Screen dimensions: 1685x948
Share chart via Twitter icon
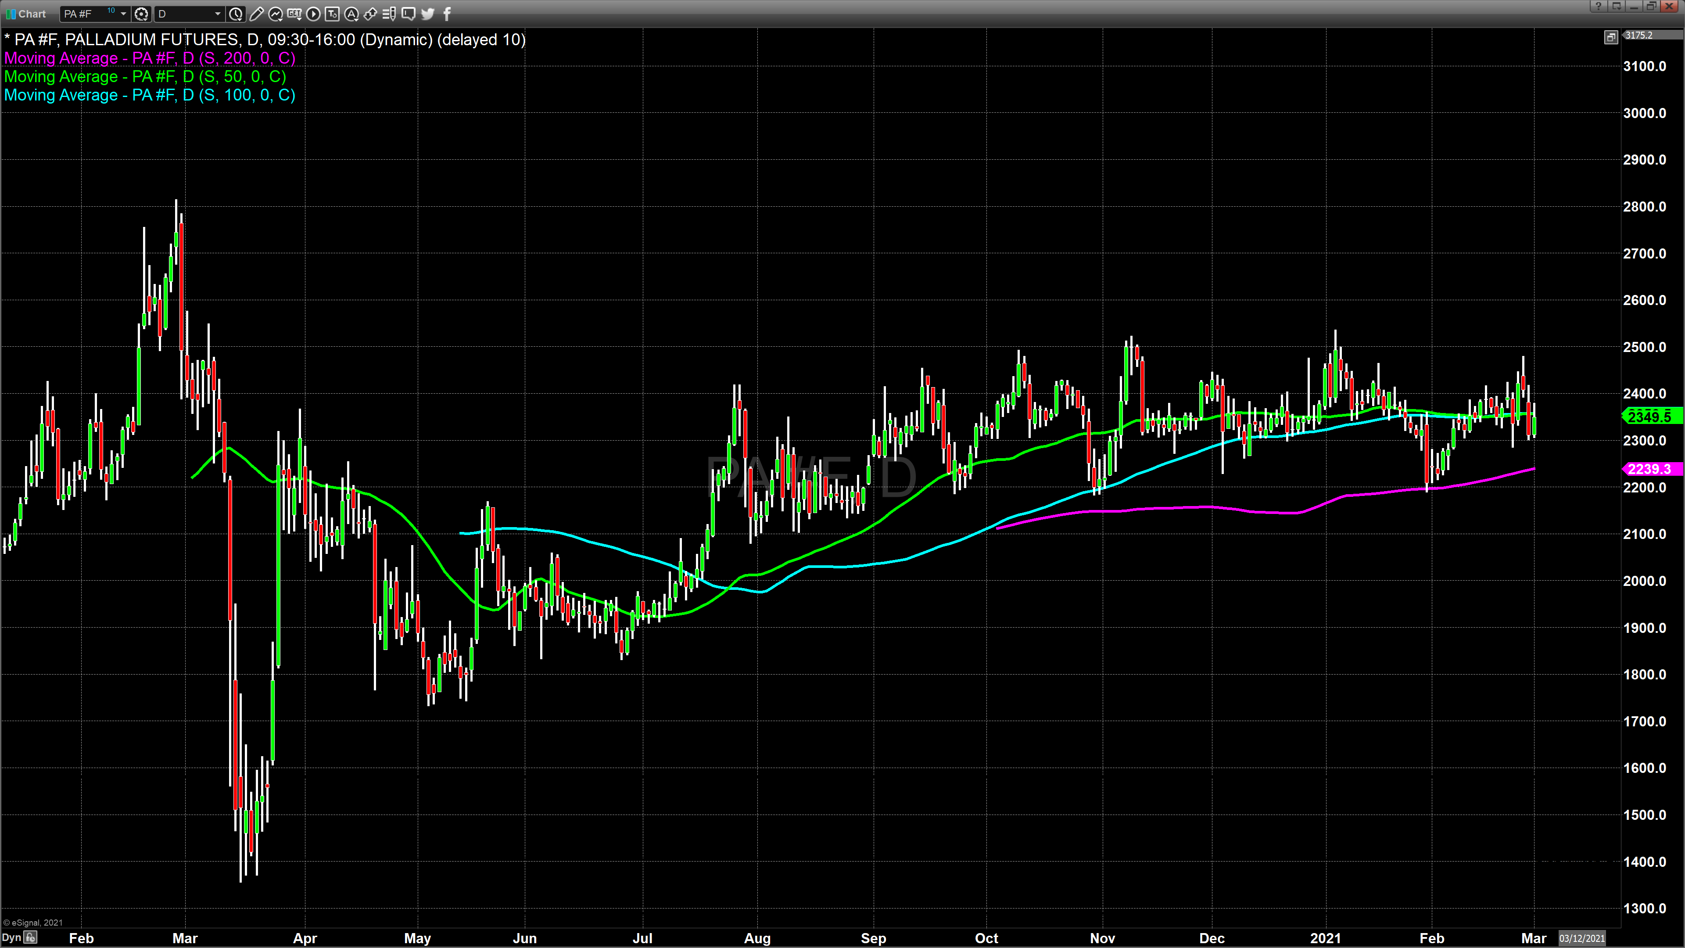(x=428, y=14)
